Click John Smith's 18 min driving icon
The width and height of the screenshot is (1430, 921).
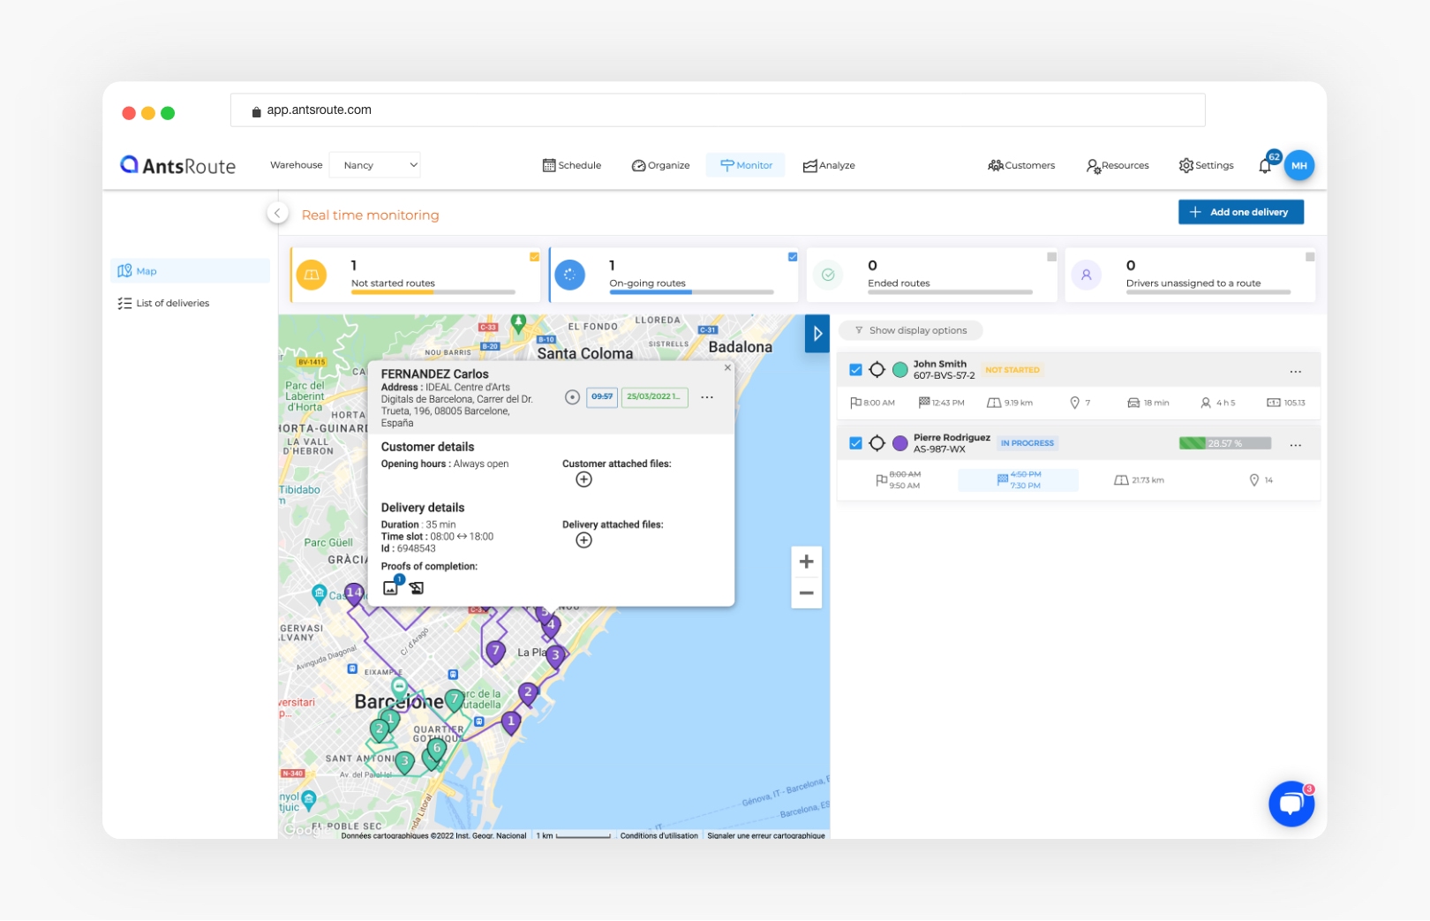tap(1133, 403)
